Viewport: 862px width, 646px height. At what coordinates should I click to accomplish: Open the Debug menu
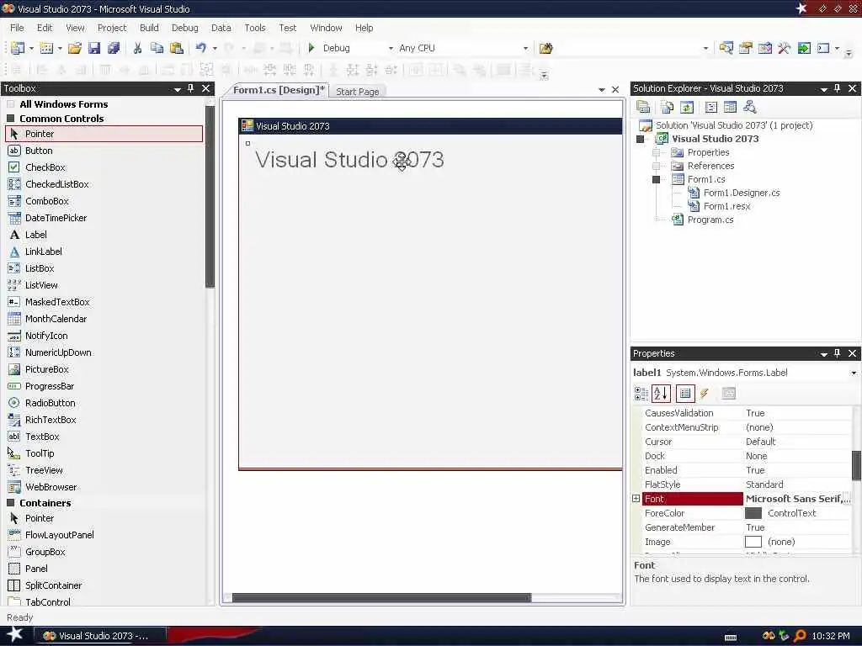coord(184,28)
